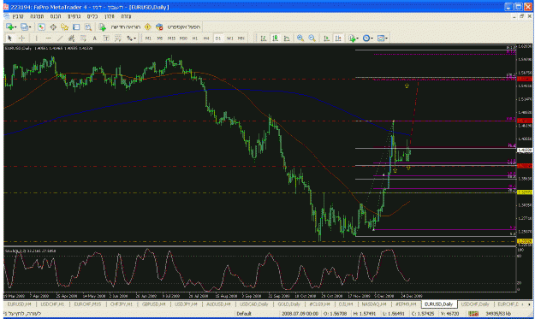The image size is (535, 319).
Task: Toggle the H4 timeframe
Action: tap(206, 38)
